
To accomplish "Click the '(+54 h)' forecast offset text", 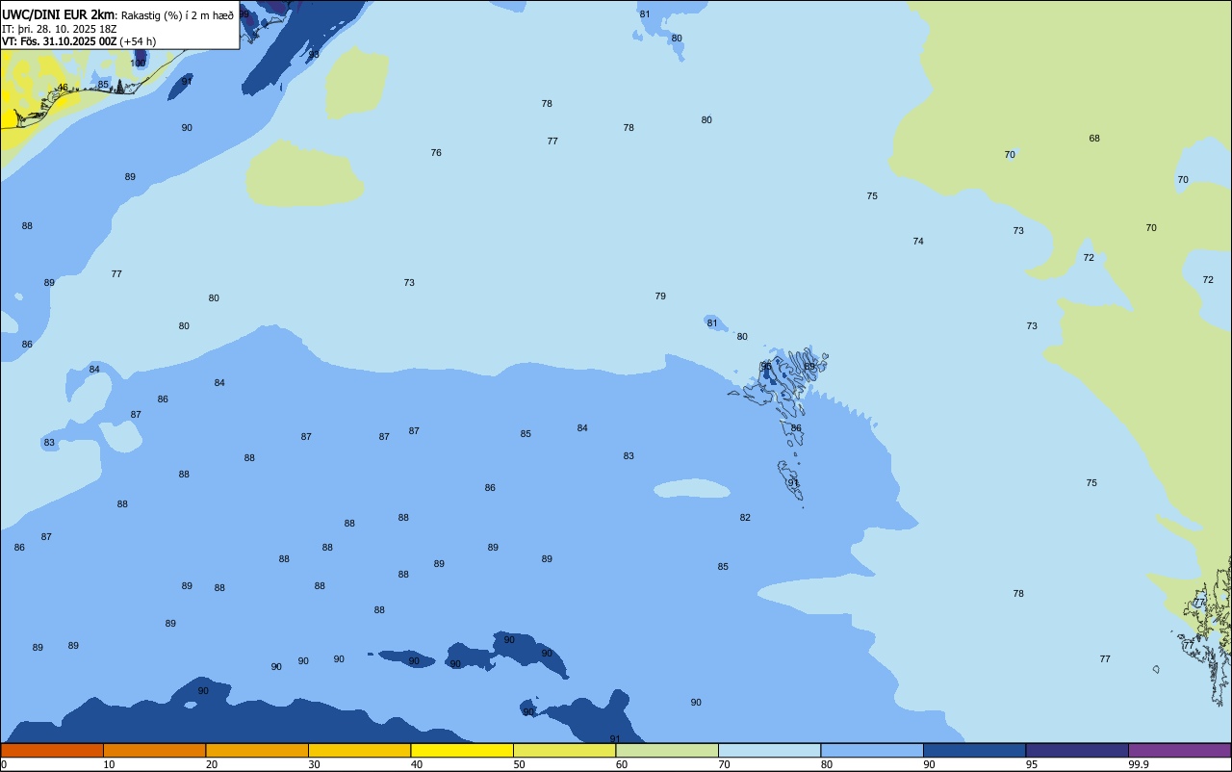I will pos(138,41).
